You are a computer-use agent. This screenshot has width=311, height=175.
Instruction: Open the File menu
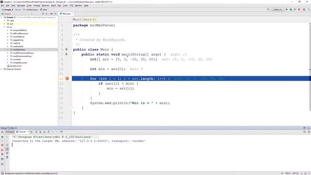[2, 5]
